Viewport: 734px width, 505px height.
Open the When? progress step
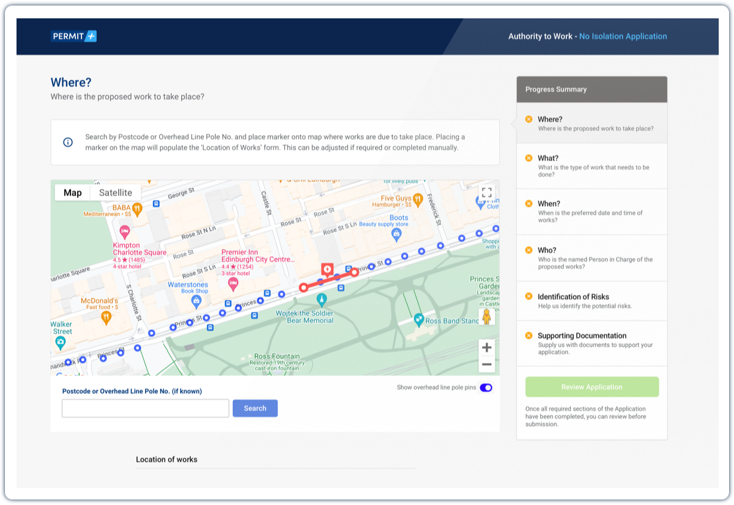591,212
